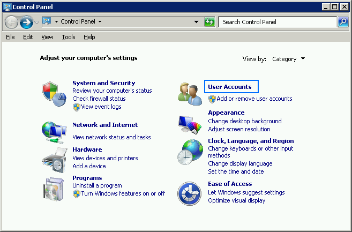Expand the arrow after Control Panel breadcrumb
The image size is (352, 232).
[x=100, y=22]
